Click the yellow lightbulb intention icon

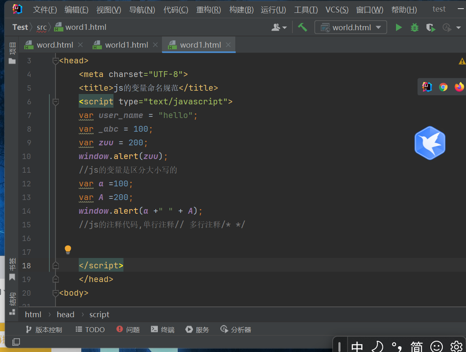(68, 250)
